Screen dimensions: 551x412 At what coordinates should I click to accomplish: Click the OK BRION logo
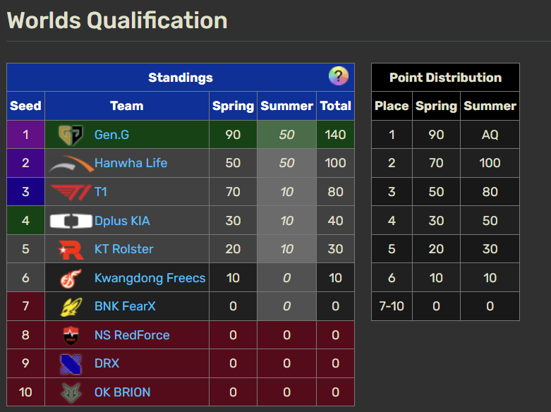71,392
